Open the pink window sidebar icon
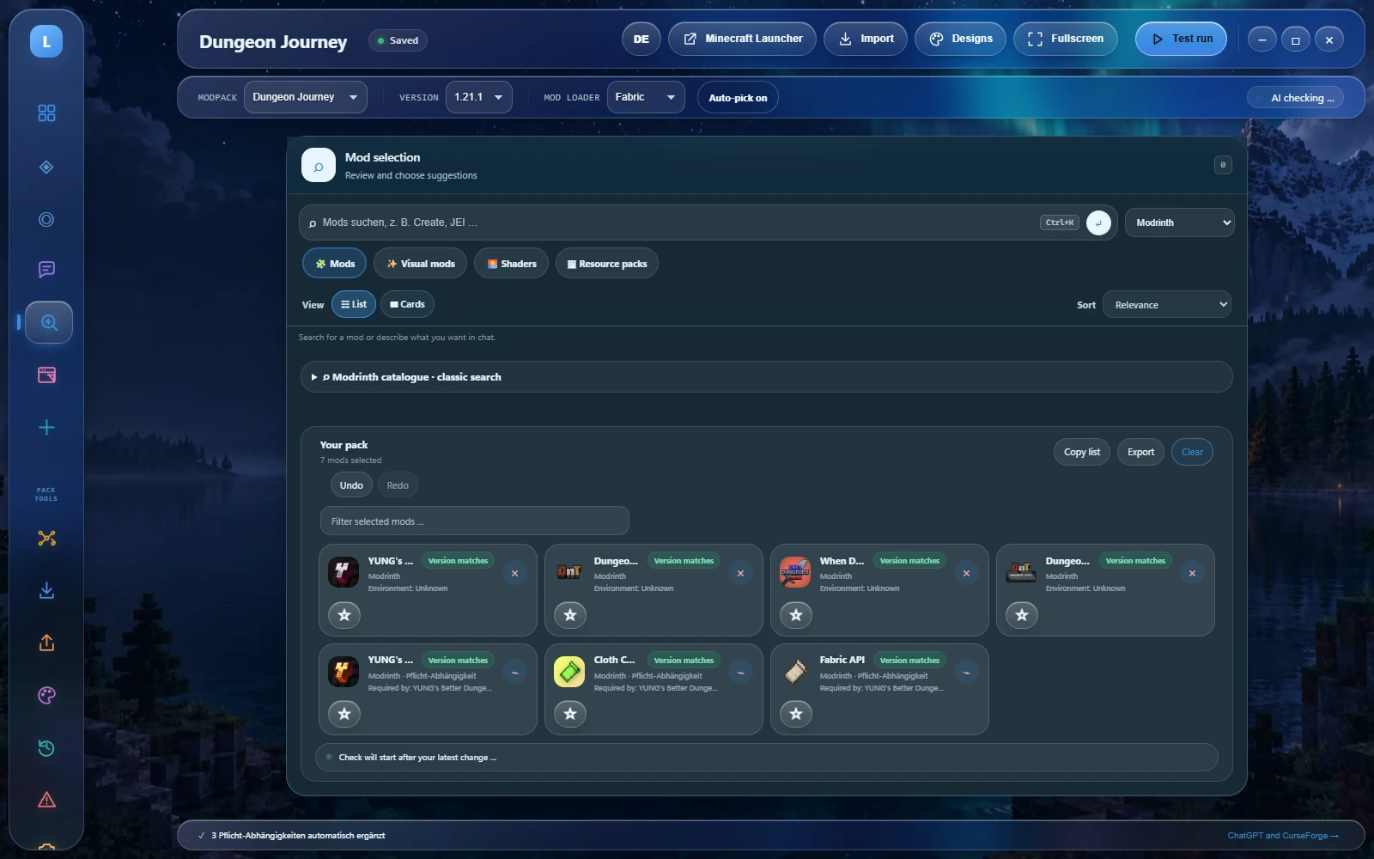This screenshot has height=859, width=1374. (46, 375)
